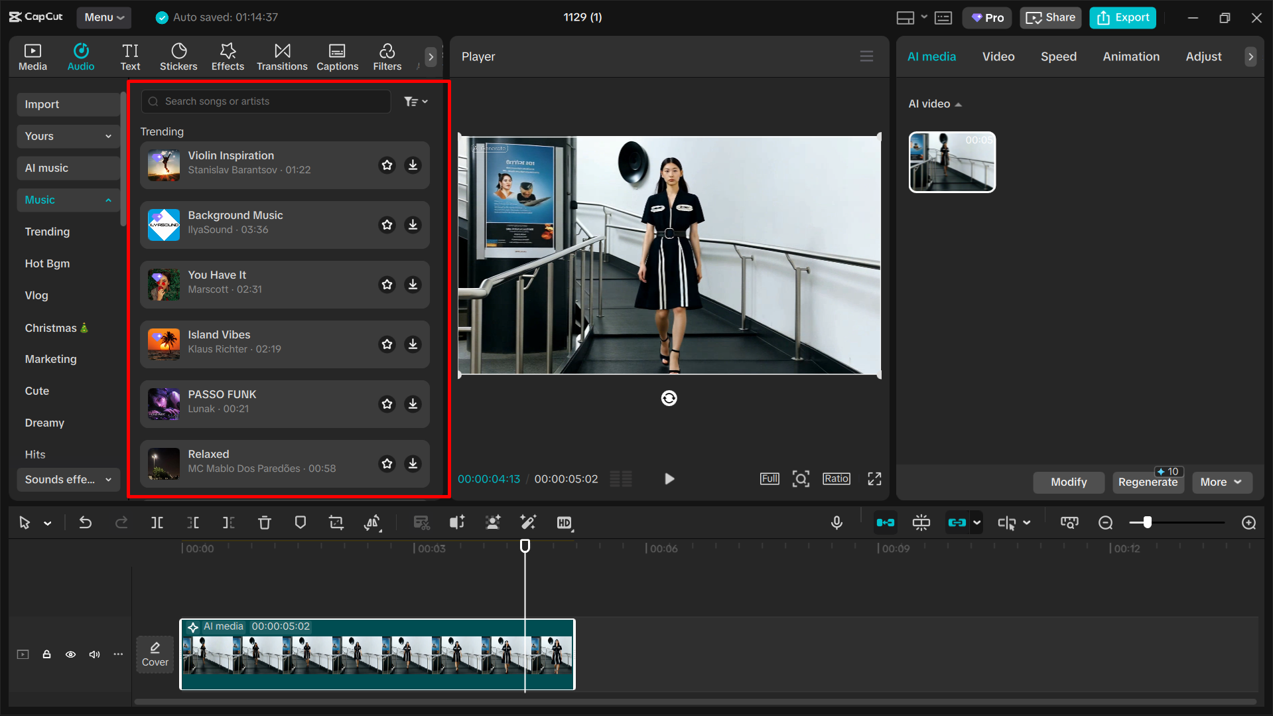
Task: Toggle the Ratio button in player
Action: pyautogui.click(x=836, y=478)
